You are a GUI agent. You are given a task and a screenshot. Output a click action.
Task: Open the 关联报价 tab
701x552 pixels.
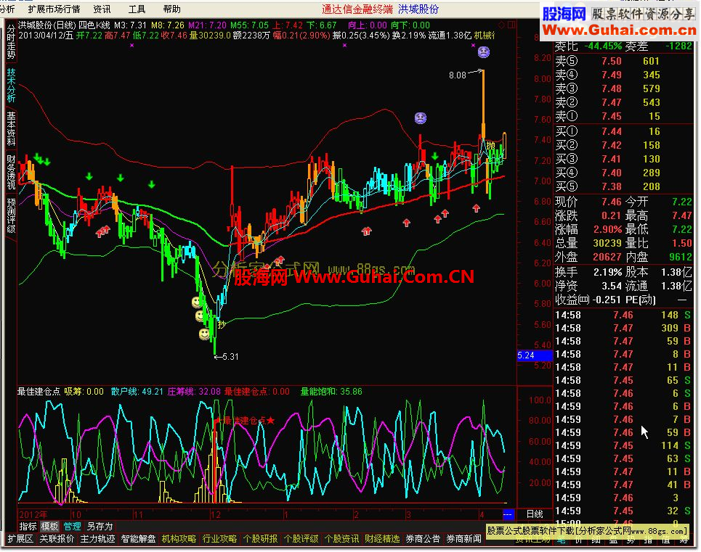57,539
